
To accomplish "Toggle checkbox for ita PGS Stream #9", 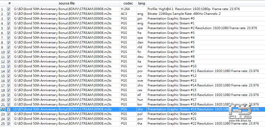I will coord(9,62).
